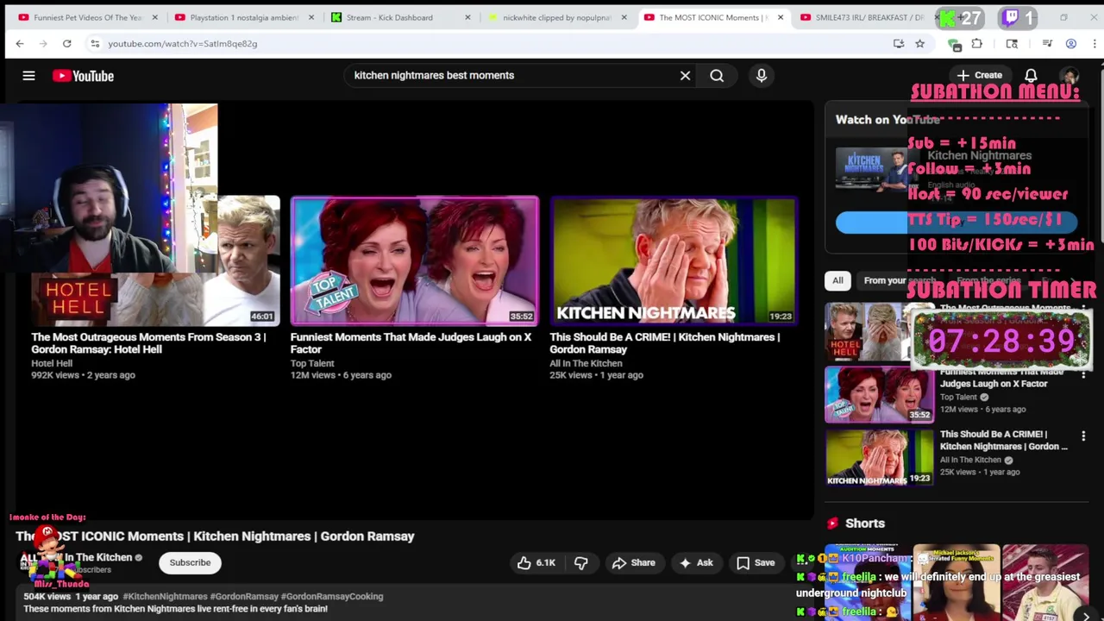Play endscreen X Factor judges laugh thumbnail

(x=415, y=260)
